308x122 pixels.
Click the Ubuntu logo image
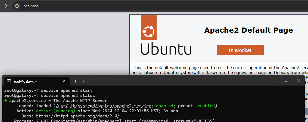click(x=166, y=35)
